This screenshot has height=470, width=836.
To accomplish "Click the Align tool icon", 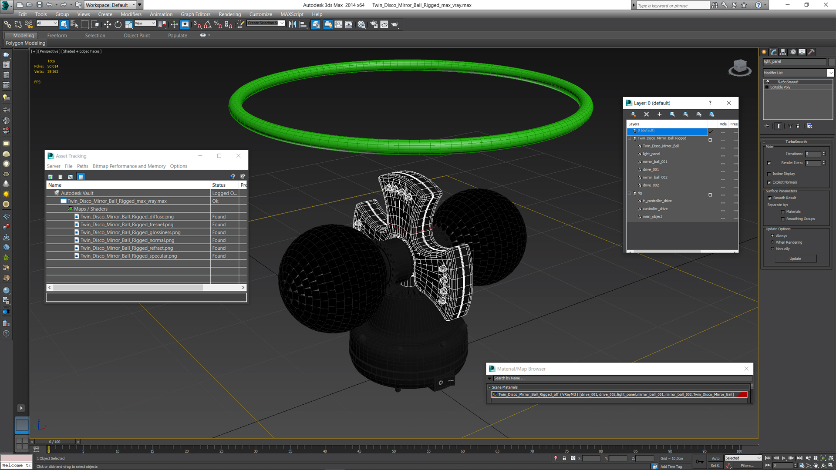I will coord(303,24).
